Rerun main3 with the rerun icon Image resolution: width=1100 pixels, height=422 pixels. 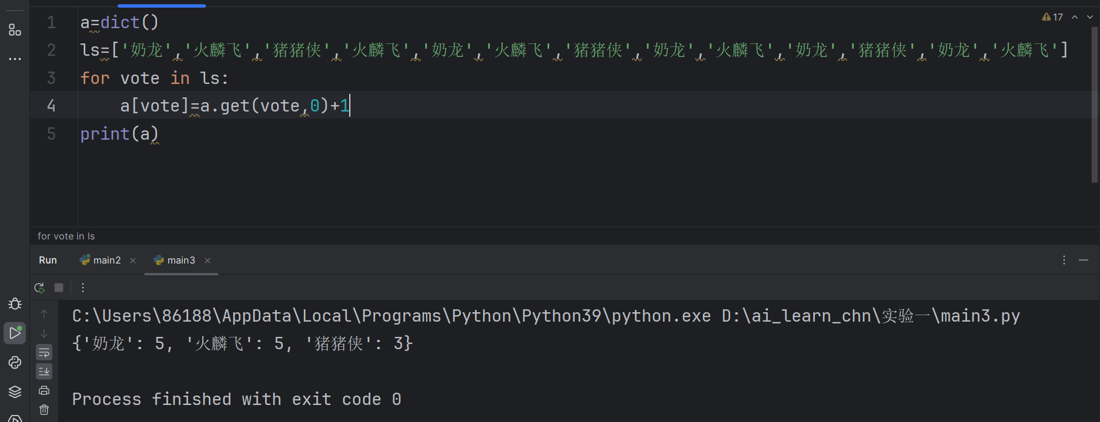coord(39,288)
